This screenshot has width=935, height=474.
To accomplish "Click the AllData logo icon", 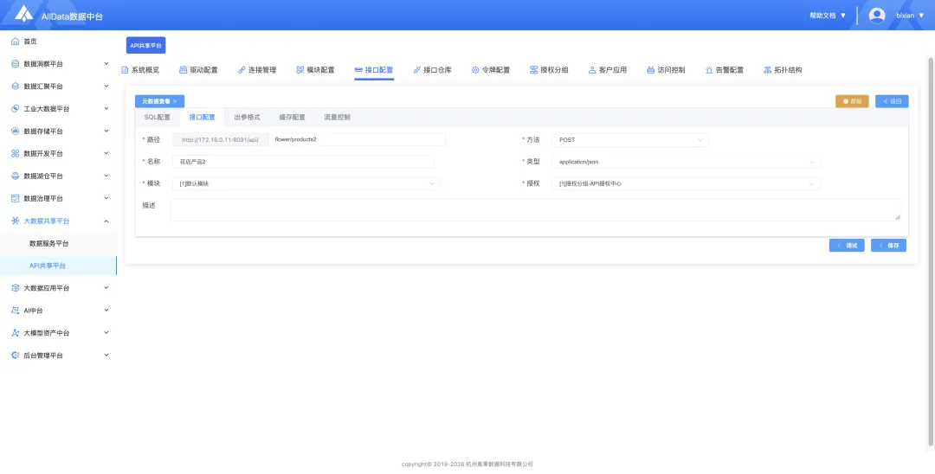I will 24,13.
